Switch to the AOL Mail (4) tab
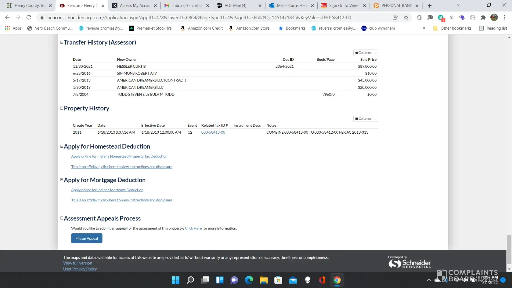The height and width of the screenshot is (288, 512). pyautogui.click(x=235, y=5)
